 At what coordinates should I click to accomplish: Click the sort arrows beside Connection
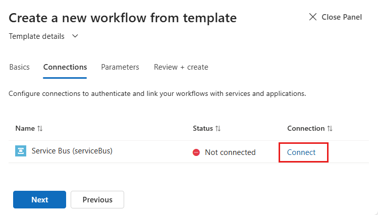(x=330, y=129)
